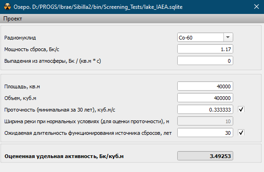
Task: Click the window title with lake_IAEA.sqlite path
Action: 98,7
